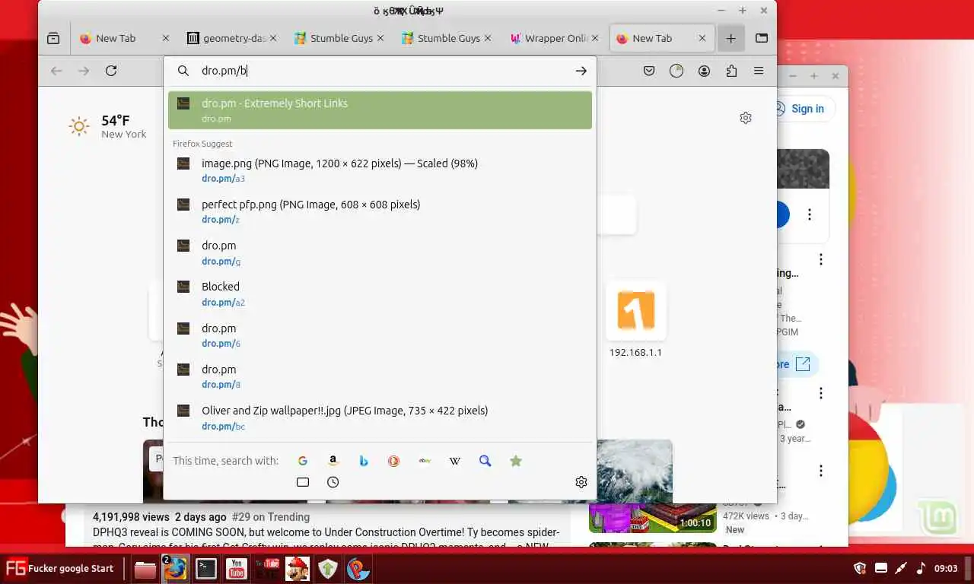Close the Wrapper Online tab
Image resolution: width=974 pixels, height=584 pixels.
click(595, 38)
